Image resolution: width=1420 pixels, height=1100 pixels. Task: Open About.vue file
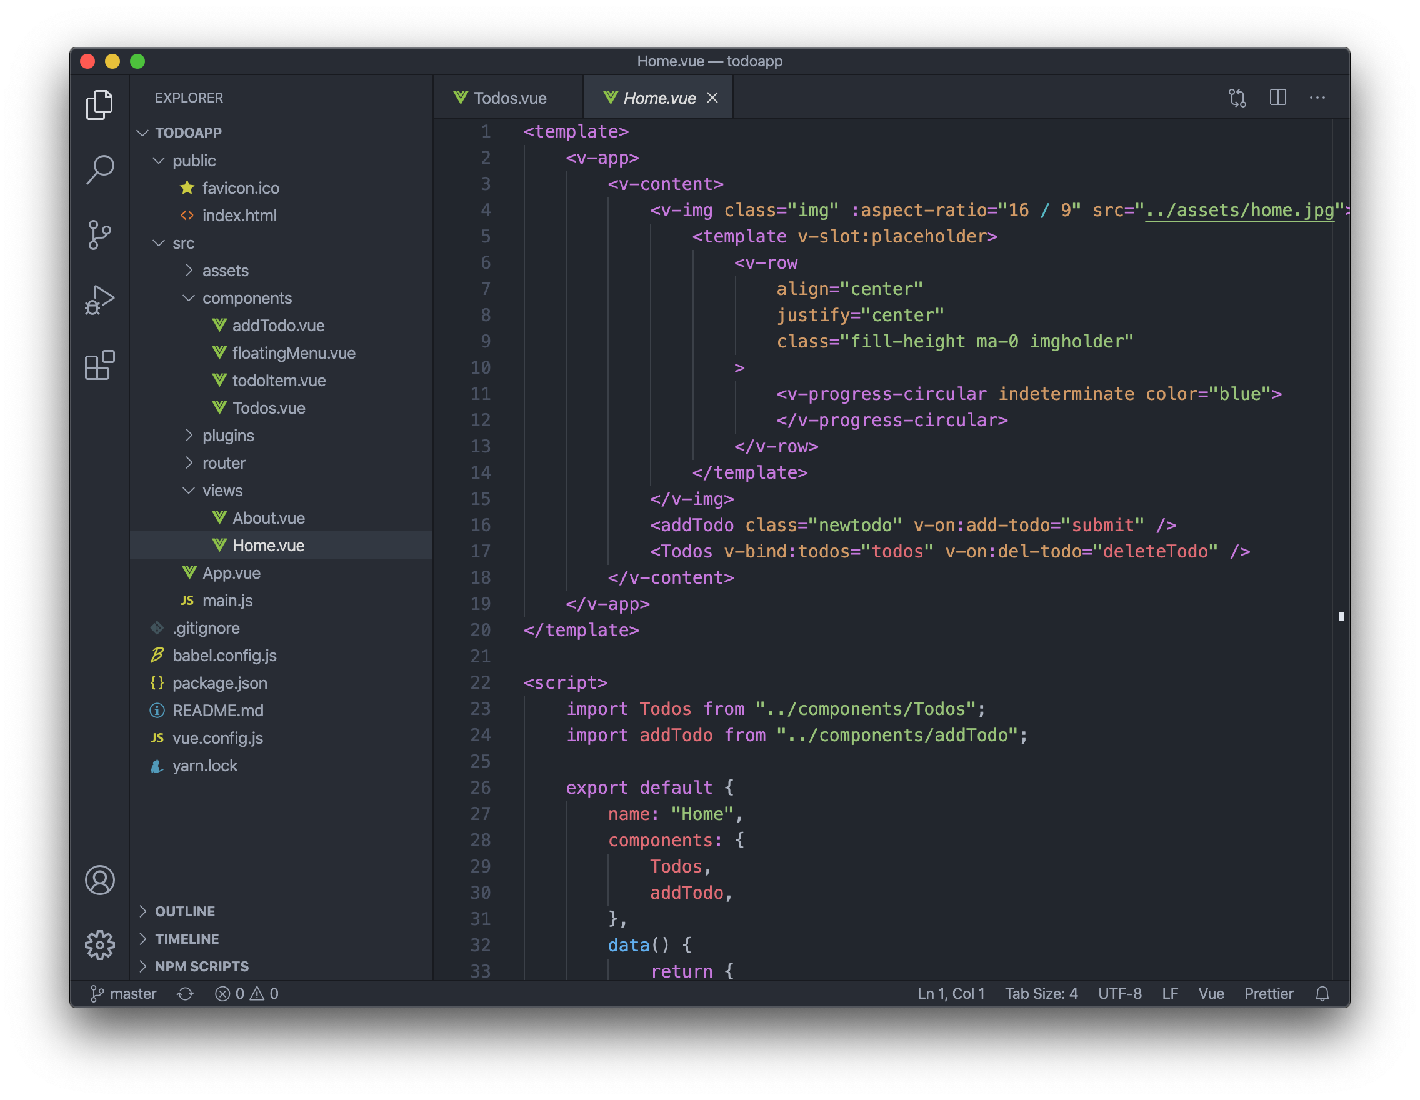[x=281, y=518]
